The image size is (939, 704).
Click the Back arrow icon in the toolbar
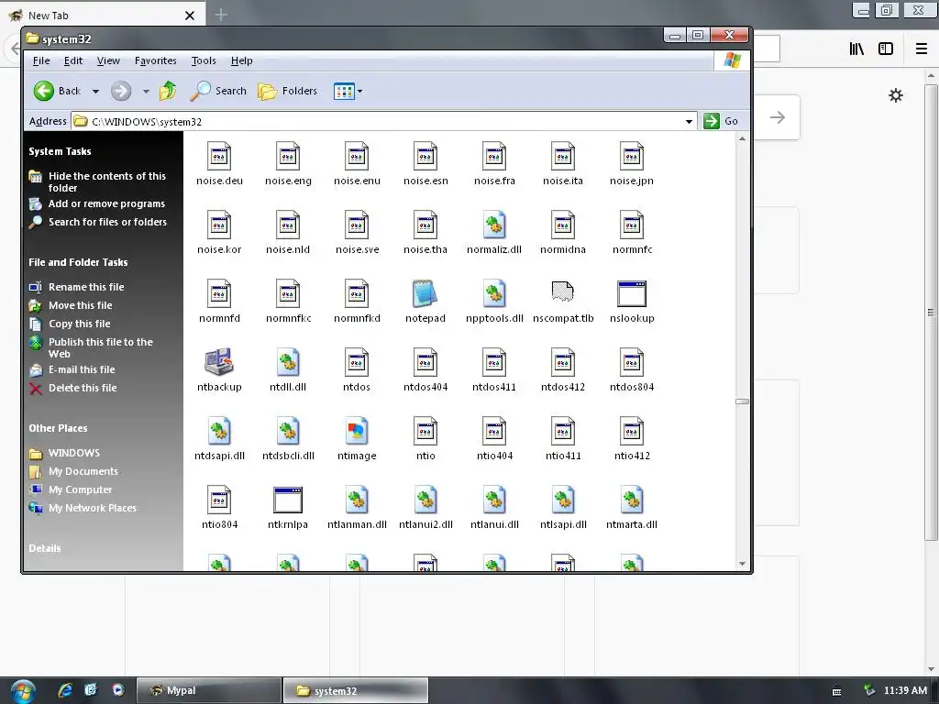click(x=44, y=91)
